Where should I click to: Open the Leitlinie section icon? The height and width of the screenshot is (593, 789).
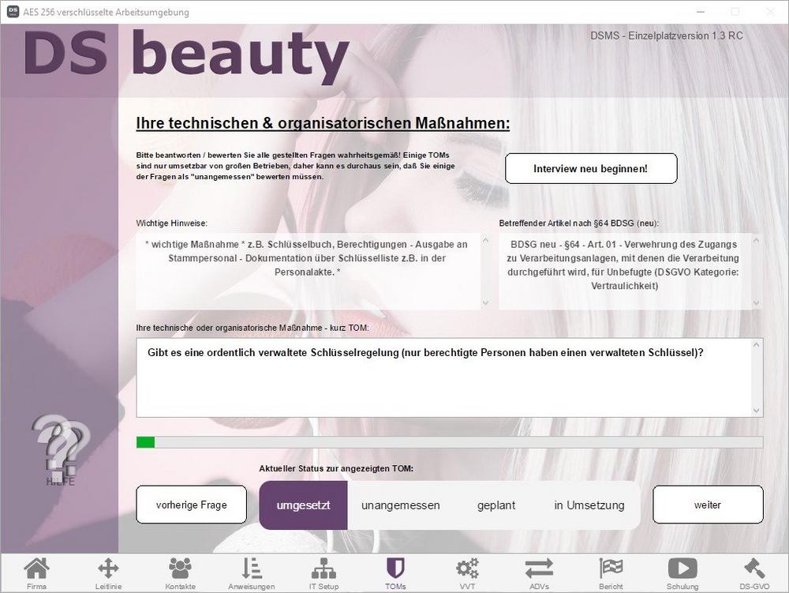point(108,570)
